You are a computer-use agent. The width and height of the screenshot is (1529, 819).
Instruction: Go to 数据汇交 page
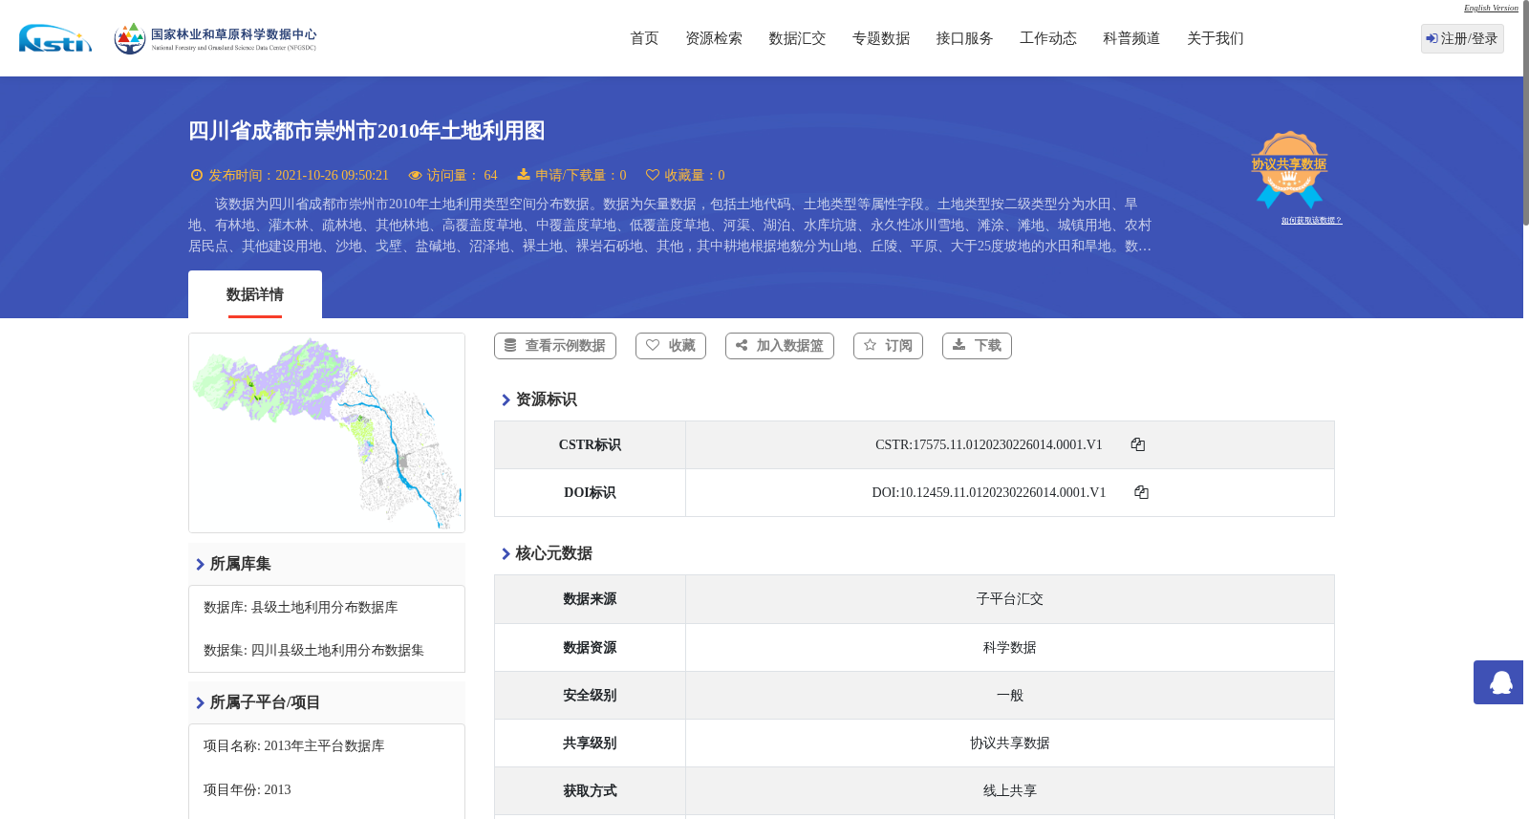click(x=797, y=38)
